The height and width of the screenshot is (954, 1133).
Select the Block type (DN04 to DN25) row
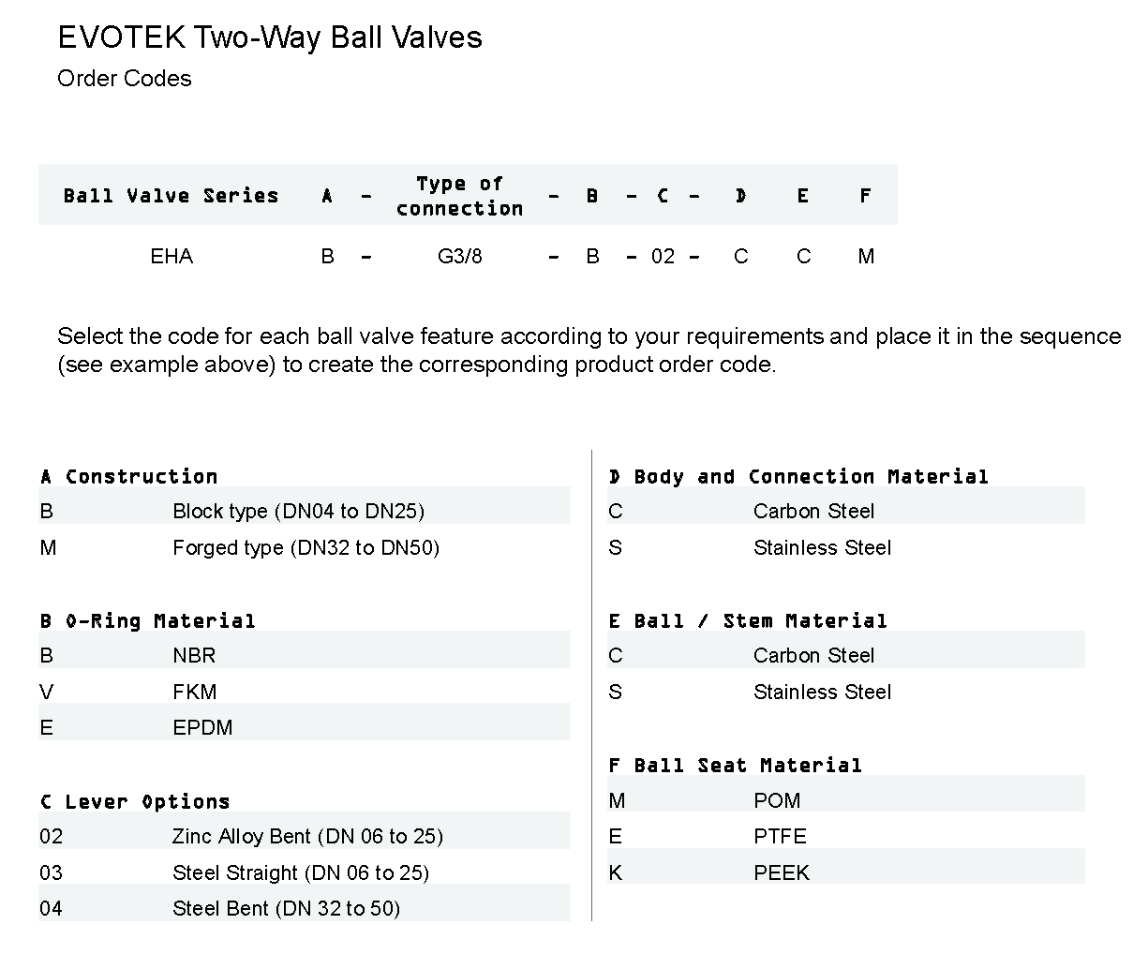coord(298,511)
